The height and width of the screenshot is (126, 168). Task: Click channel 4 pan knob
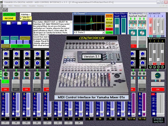[x=37, y=74]
